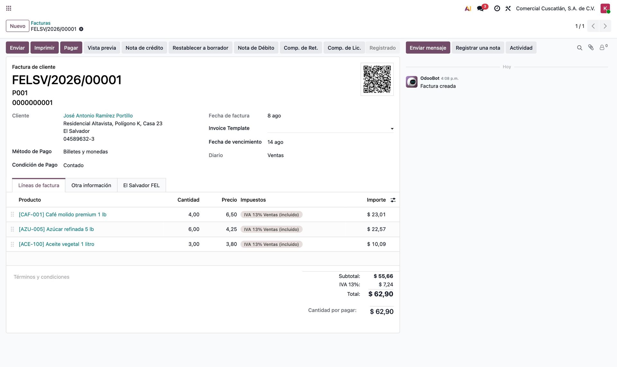617x367 pixels.
Task: Click Enviar mensaje in the chatter
Action: (428, 48)
